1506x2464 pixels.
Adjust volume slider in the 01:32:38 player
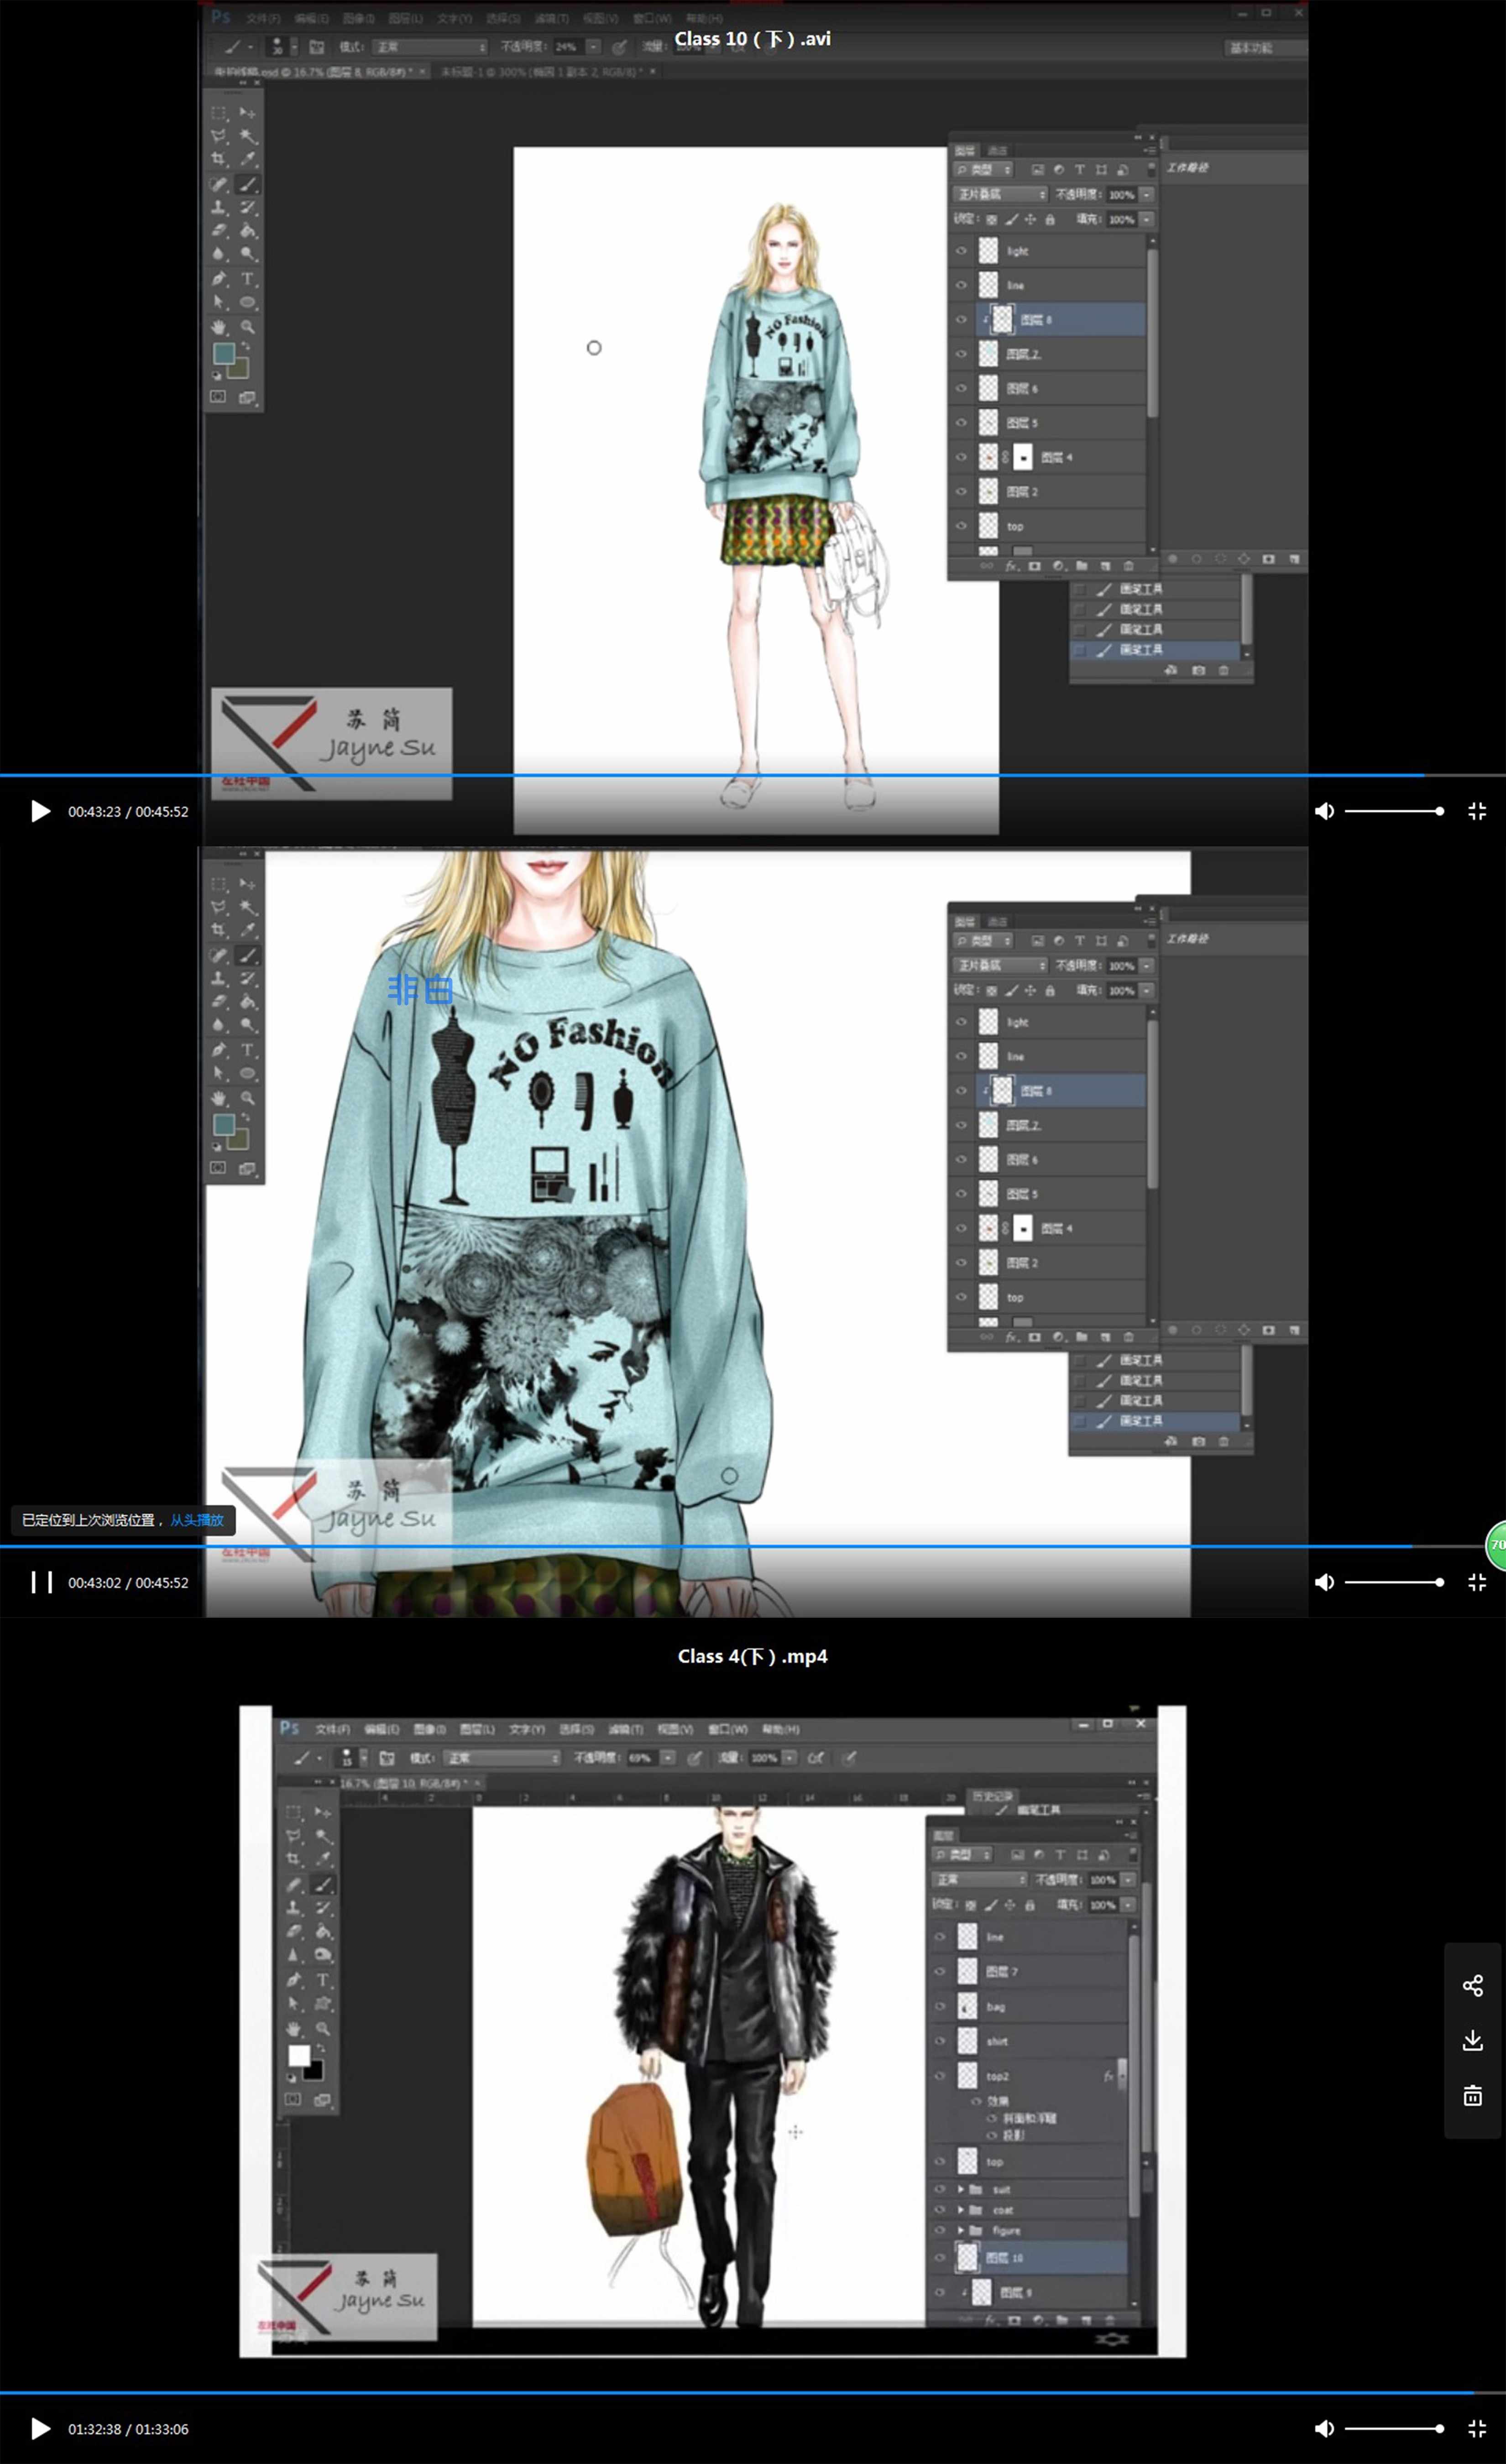[1394, 2428]
